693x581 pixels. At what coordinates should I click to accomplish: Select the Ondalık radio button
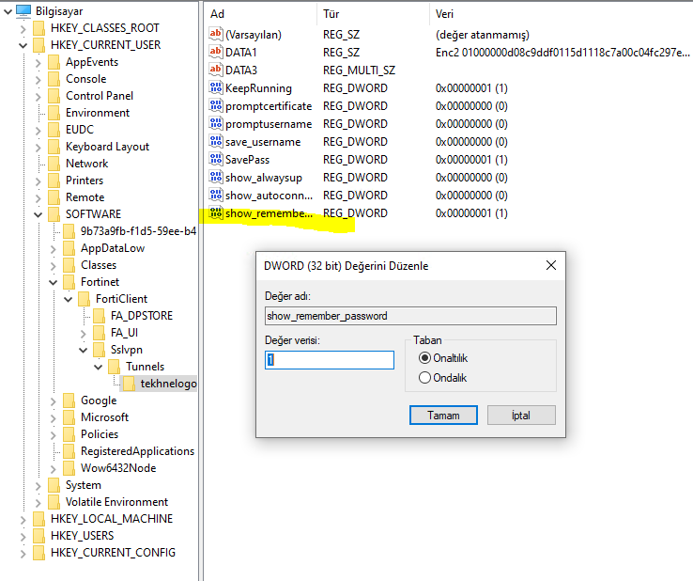click(x=425, y=378)
